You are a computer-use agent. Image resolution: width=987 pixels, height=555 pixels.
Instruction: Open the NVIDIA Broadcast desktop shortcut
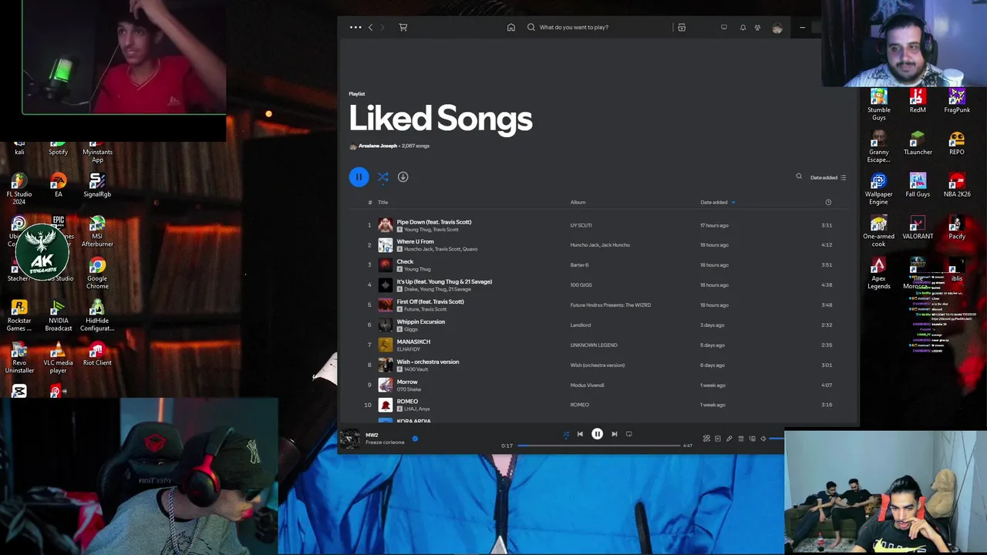click(x=58, y=315)
